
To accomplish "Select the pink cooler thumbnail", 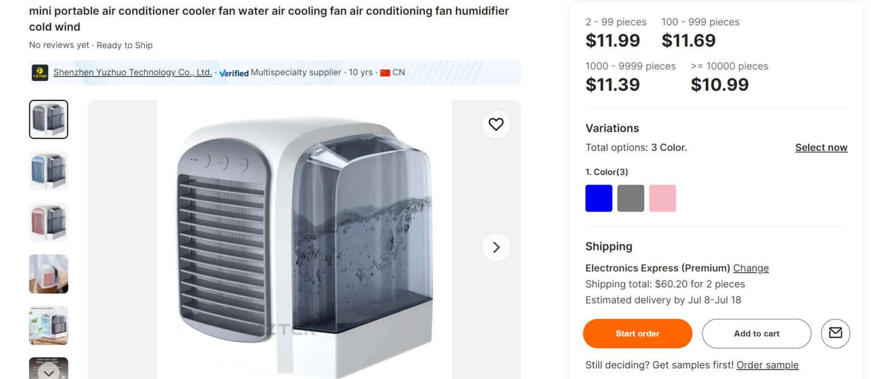I will (x=48, y=222).
